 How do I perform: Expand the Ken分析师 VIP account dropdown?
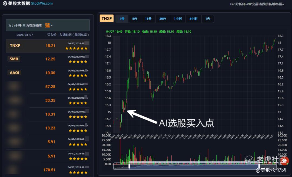coord(257,4)
